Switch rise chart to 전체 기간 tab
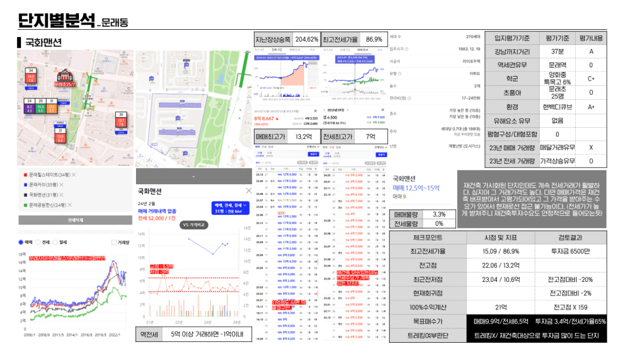The height and width of the screenshot is (351, 624). (277, 49)
